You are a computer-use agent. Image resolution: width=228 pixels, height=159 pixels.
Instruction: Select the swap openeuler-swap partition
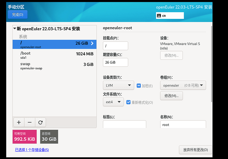(x=55, y=66)
